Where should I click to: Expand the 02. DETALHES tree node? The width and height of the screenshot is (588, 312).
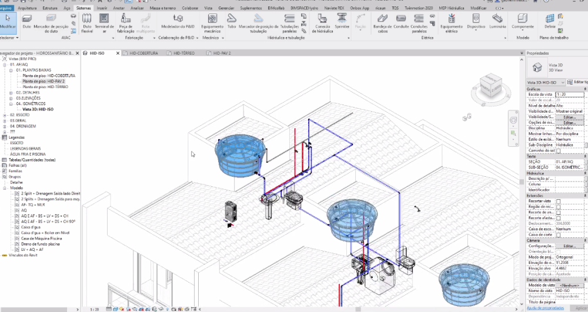pos(11,92)
